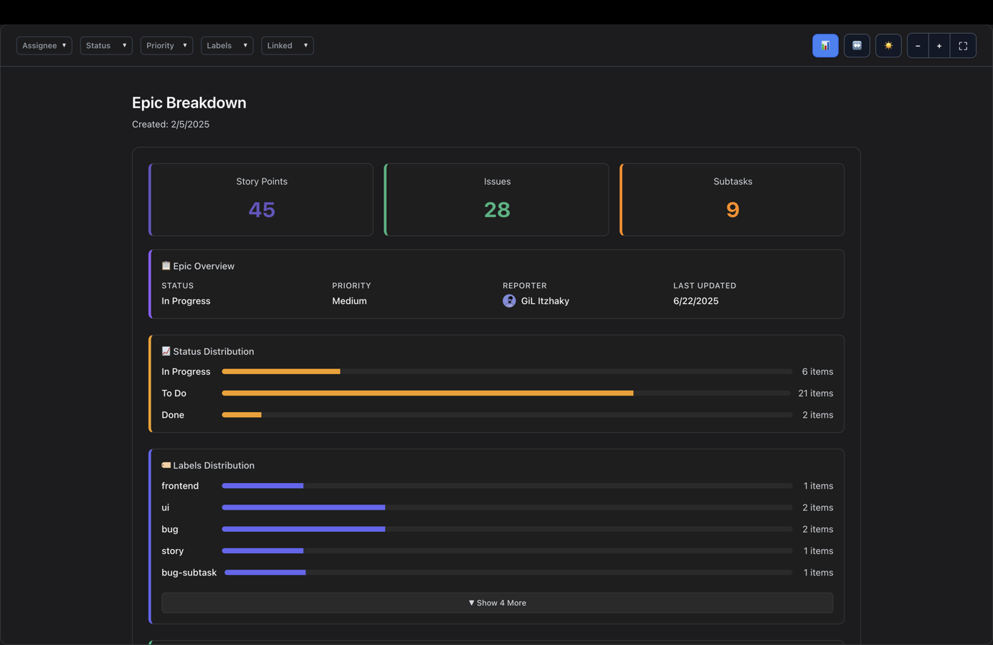Click the Done status label
Screen dimensions: 993x645
coord(173,415)
